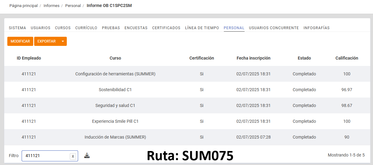Clear the filter with the X icon

coord(73,156)
